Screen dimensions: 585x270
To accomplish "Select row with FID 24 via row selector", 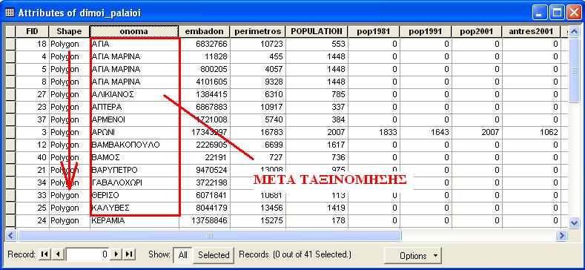I will (10, 221).
